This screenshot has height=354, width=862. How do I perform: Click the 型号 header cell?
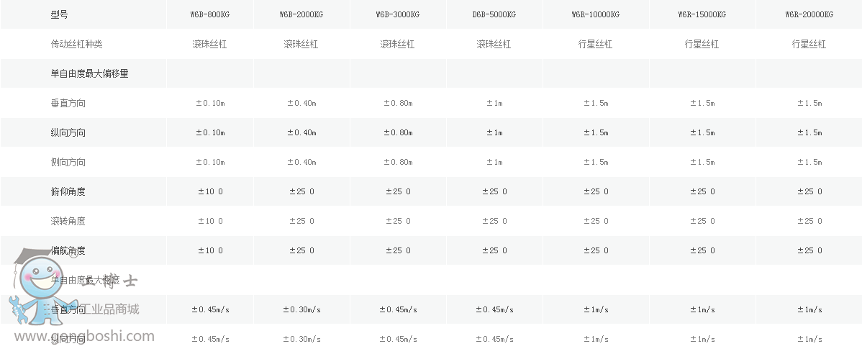pos(59,14)
